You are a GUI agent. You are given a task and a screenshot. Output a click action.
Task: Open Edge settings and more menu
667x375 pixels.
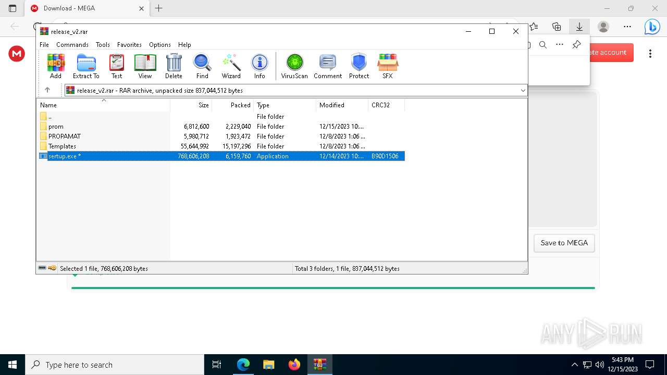[x=627, y=27]
